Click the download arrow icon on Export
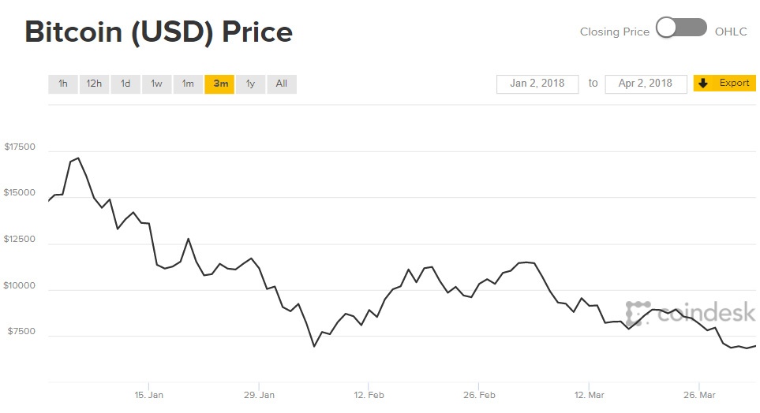 coord(703,83)
